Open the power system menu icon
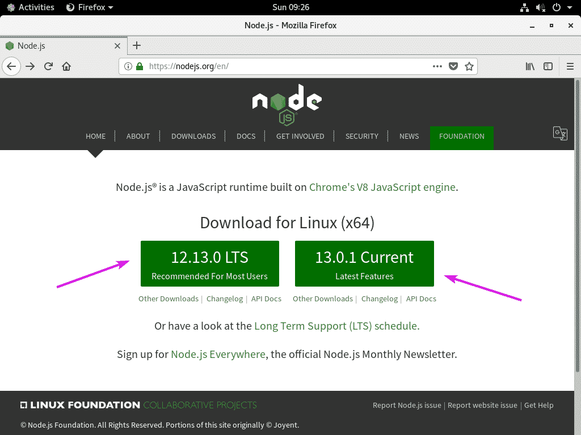Image resolution: width=581 pixels, height=435 pixels. pos(557,7)
